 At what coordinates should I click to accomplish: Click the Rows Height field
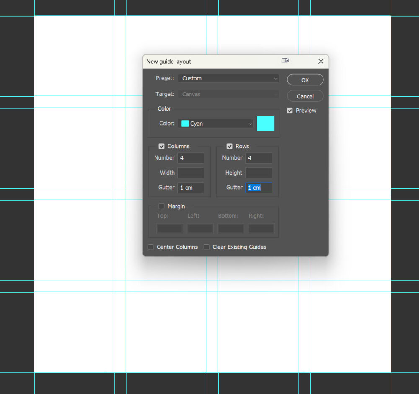click(259, 173)
